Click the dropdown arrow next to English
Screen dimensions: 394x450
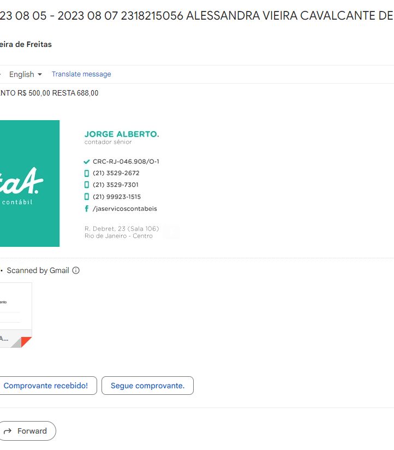[40, 74]
